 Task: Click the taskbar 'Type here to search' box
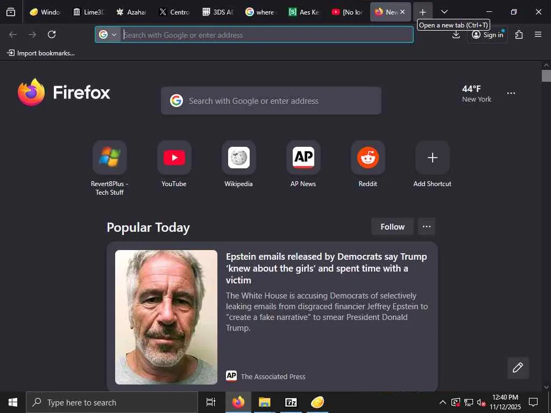112,402
